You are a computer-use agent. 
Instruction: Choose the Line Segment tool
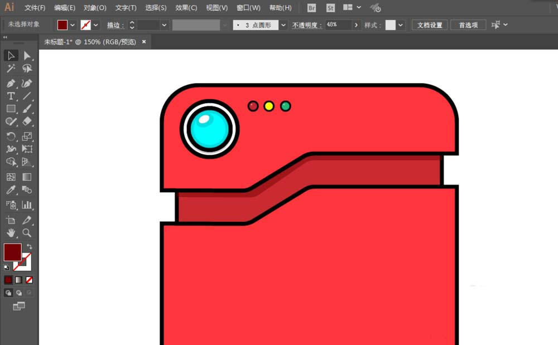(27, 96)
